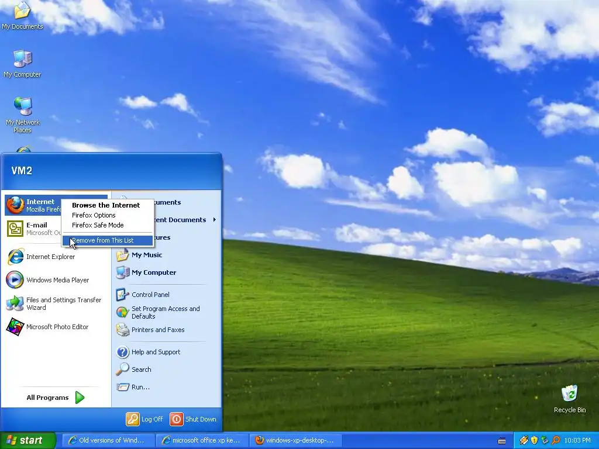Screen dimensions: 599x449
Task: Click the My Music label
Action: (x=147, y=255)
